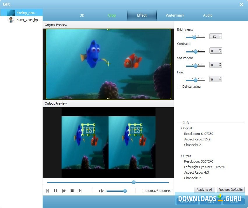Switch to the Crop tab
Screen dimensions: 248x208
(x=112, y=15)
